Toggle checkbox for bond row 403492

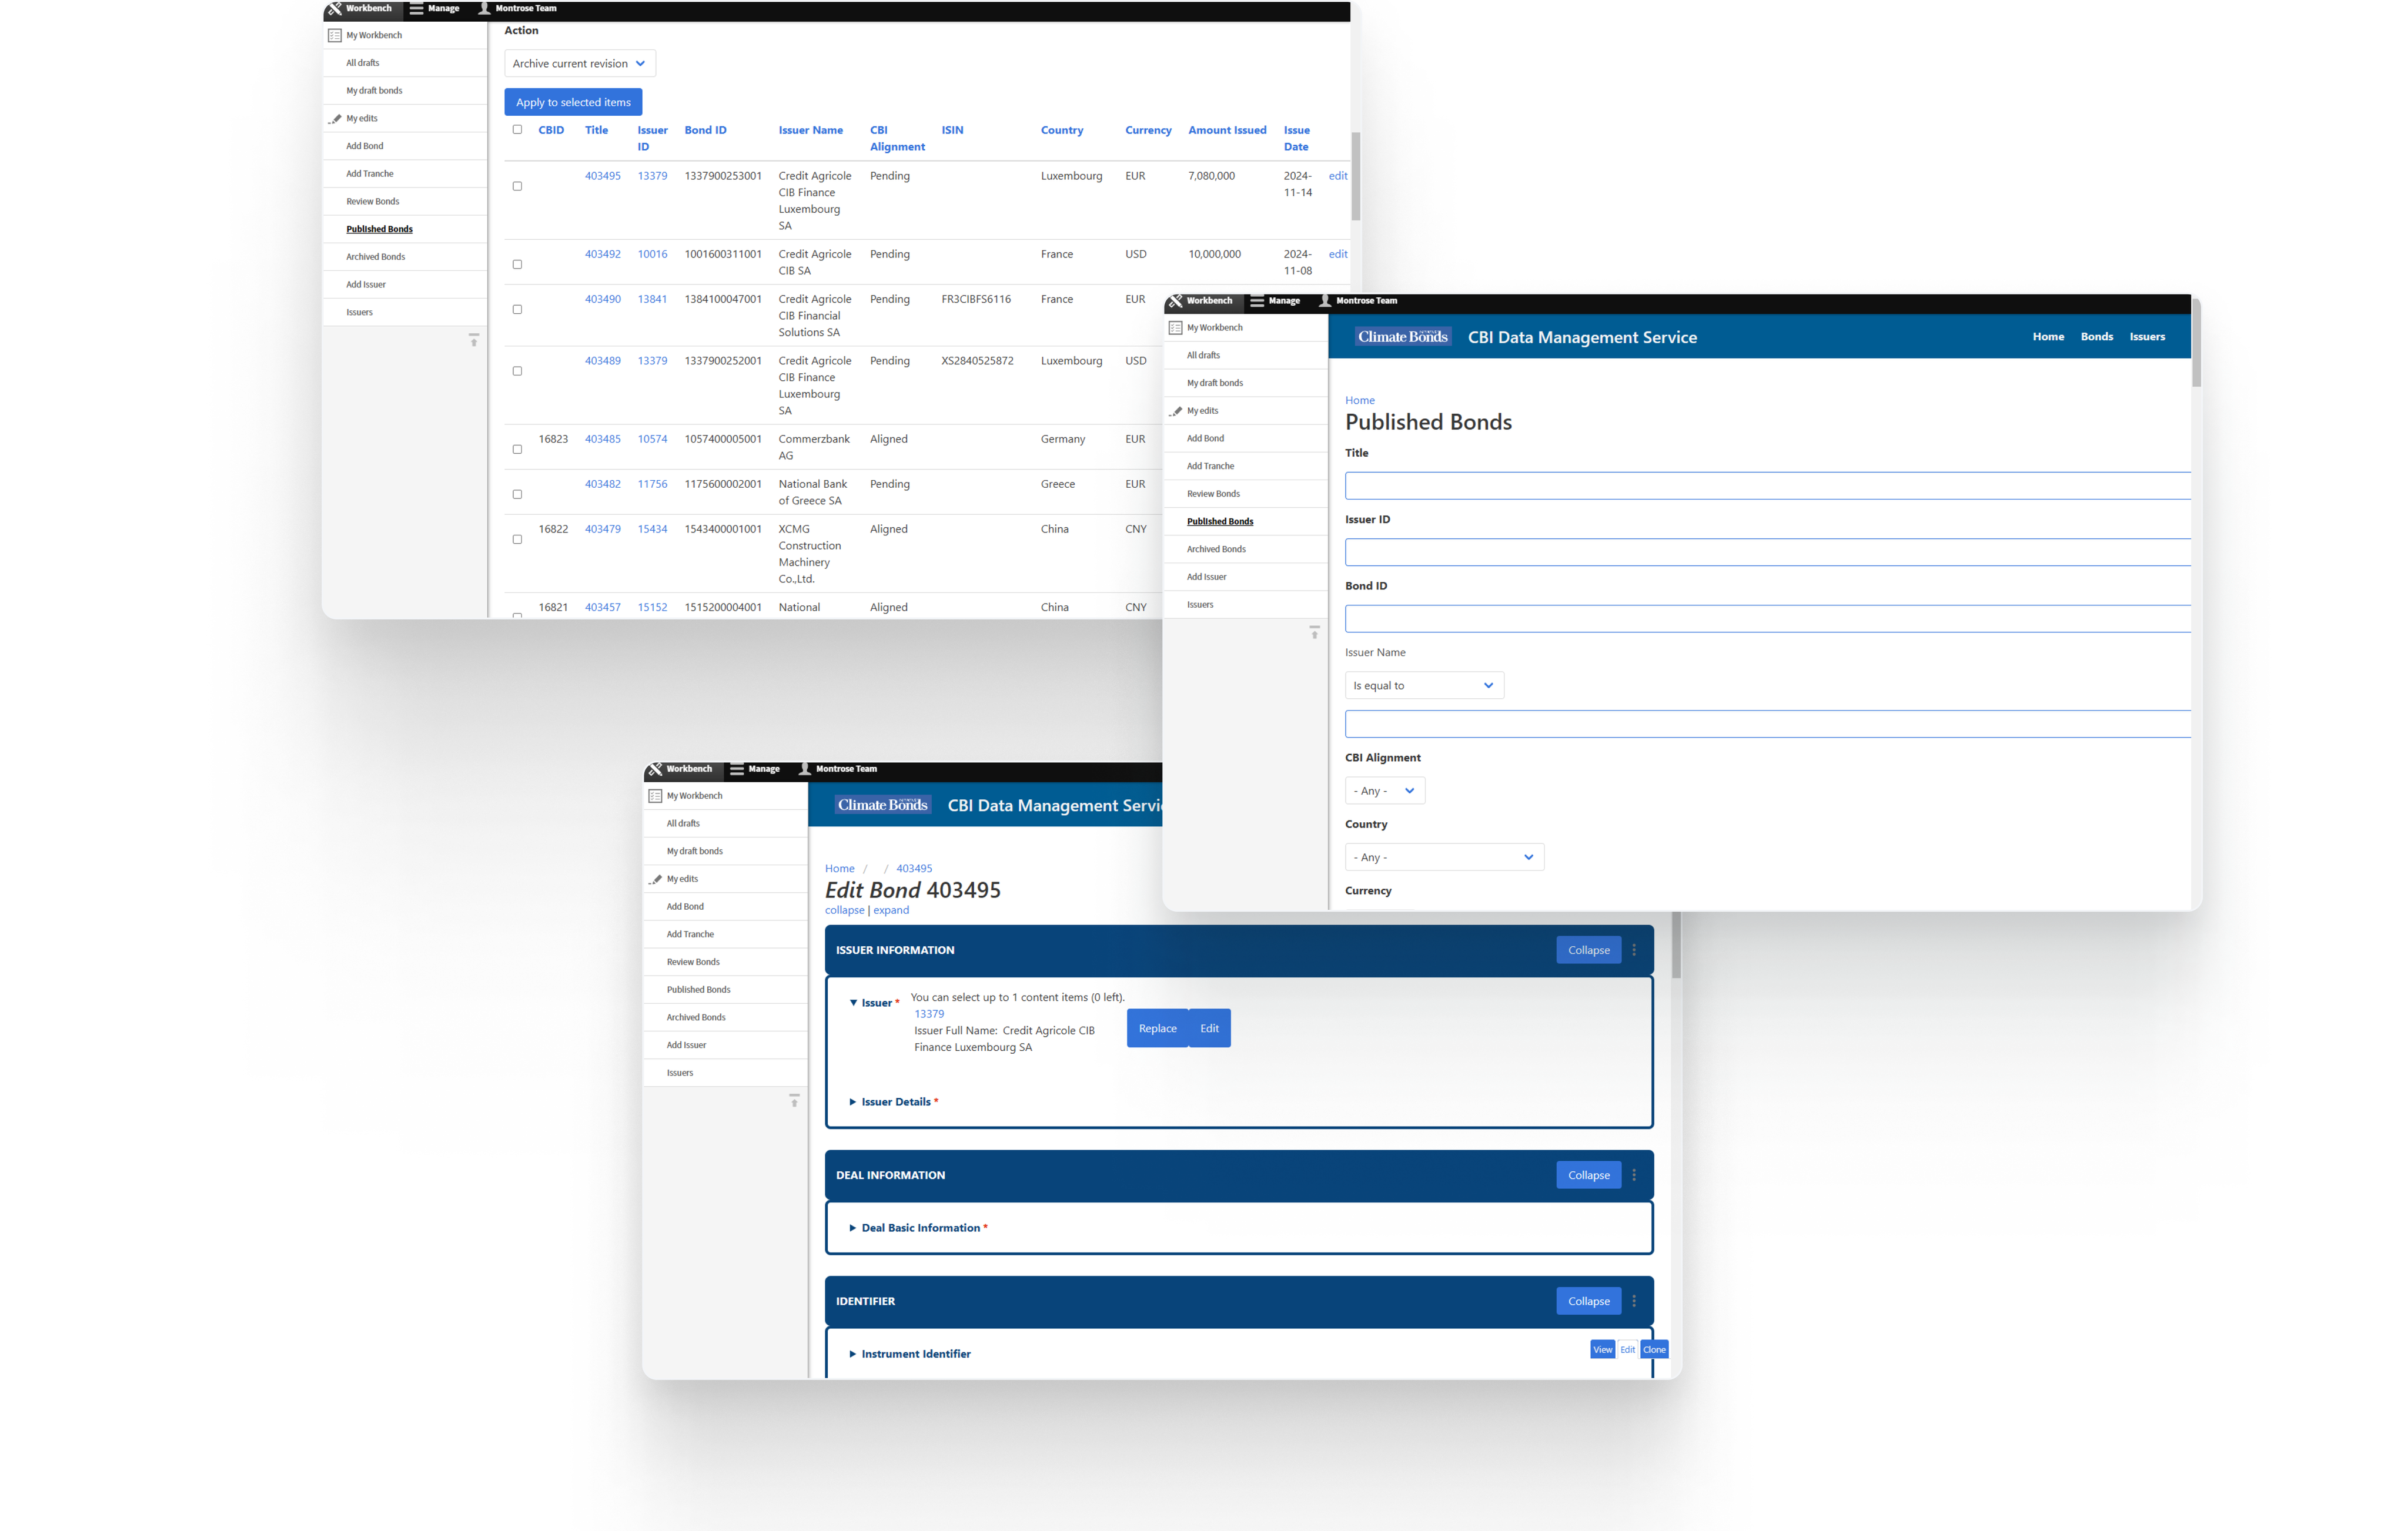pos(518,265)
